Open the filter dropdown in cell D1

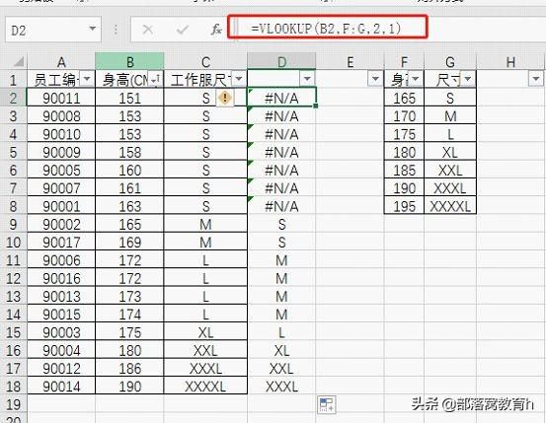coord(307,79)
